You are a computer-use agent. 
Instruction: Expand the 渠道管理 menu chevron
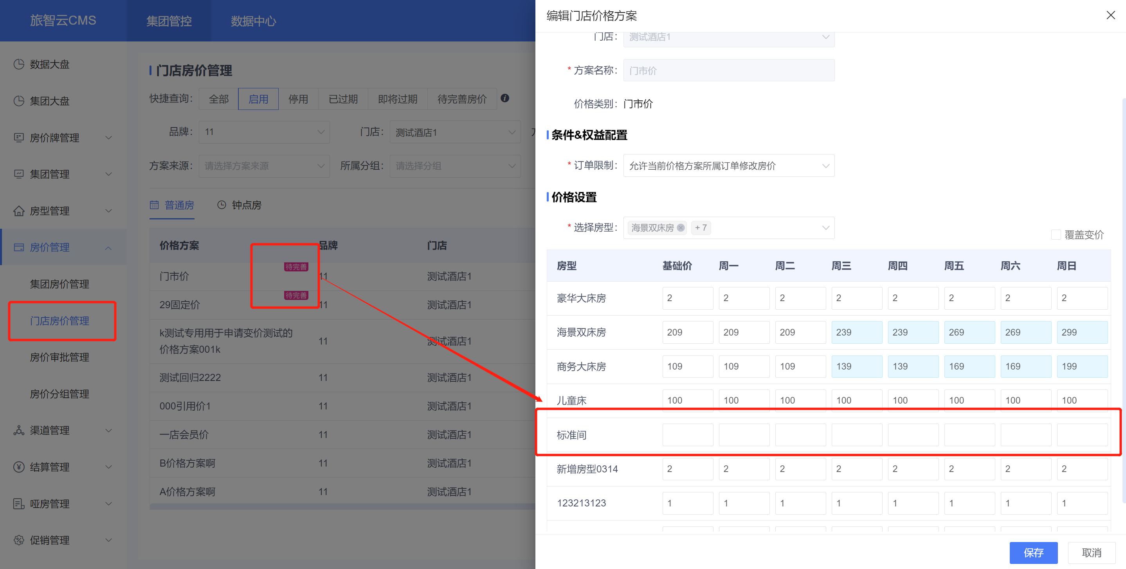coord(109,430)
